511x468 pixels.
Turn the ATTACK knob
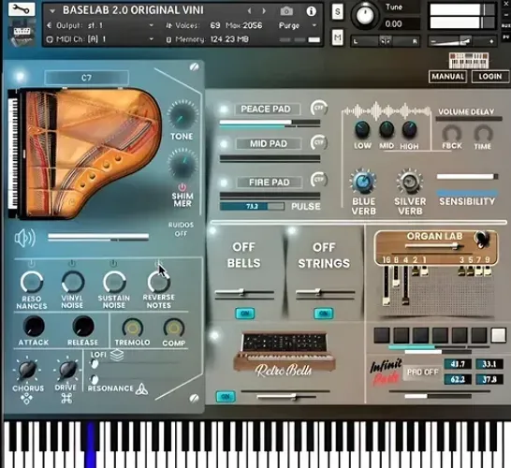tap(34, 326)
